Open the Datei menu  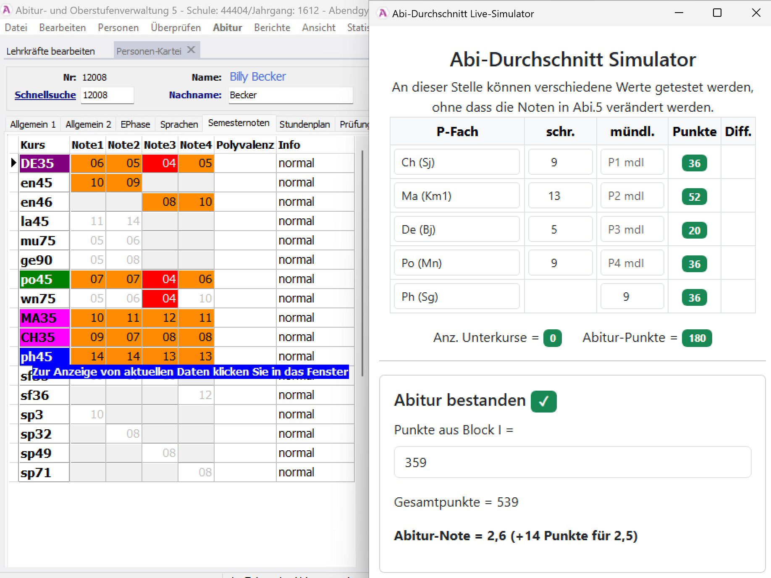pos(16,28)
